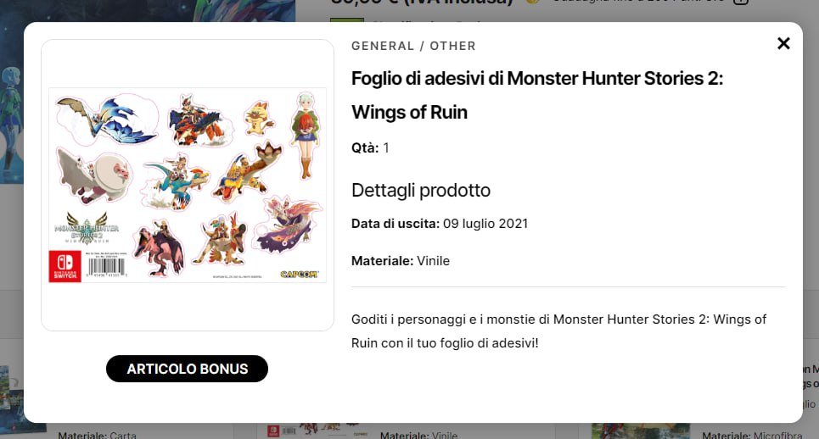This screenshot has width=819, height=439.
Task: Click the Nintendo Switch logo on the sticker sheet
Action: 65,265
